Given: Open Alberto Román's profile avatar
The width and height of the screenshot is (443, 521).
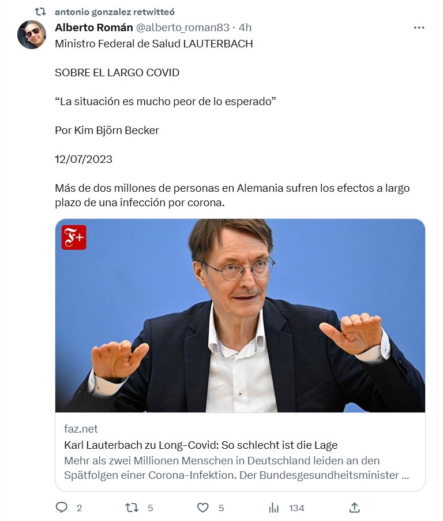Looking at the screenshot, I should (x=32, y=35).
